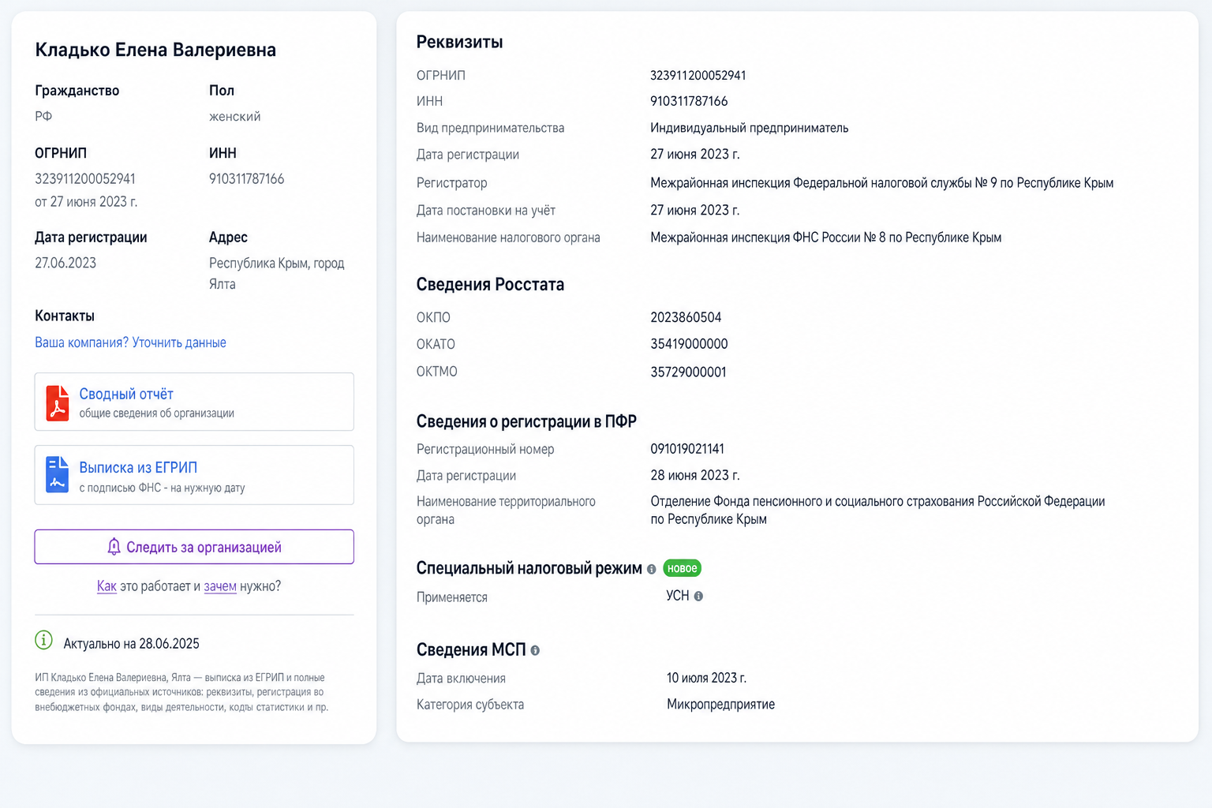This screenshot has width=1212, height=808.
Task: Click the Кладько Елена Валериевна heading
Action: (x=155, y=50)
